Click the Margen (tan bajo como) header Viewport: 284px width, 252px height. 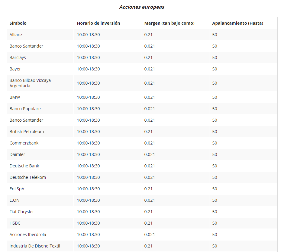(x=169, y=23)
